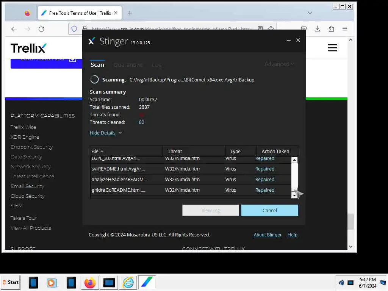Open XDR Engine link
Image resolution: width=388 pixels, height=291 pixels.
point(25,137)
